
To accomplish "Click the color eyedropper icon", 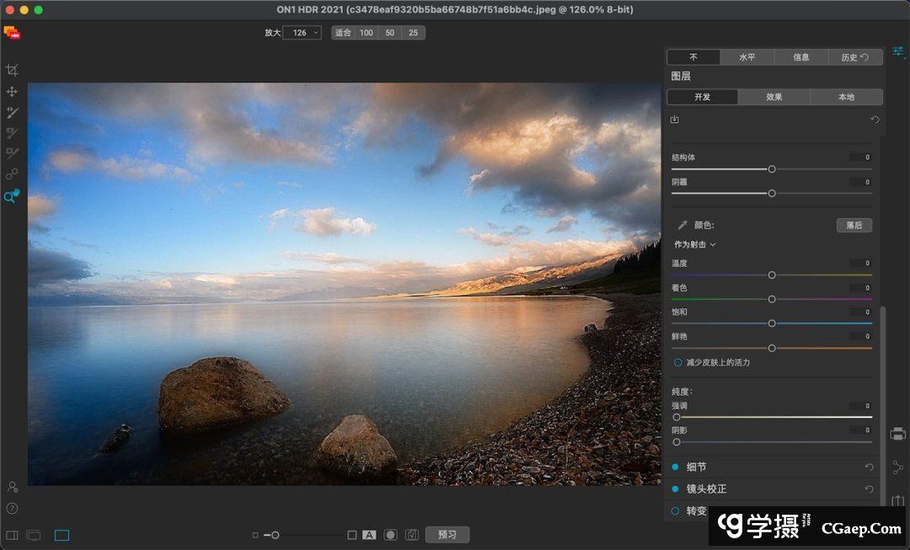I will 682,226.
